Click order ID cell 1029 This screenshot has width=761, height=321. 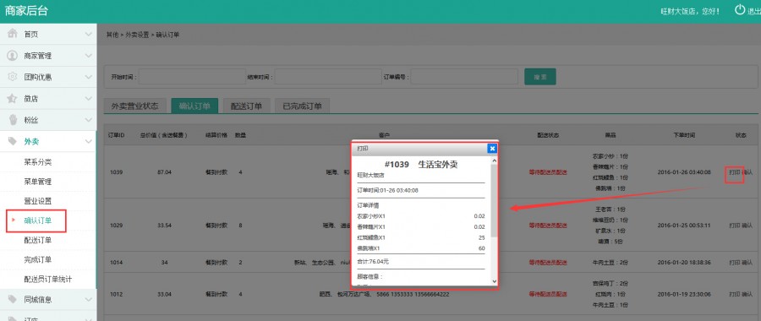(116, 225)
